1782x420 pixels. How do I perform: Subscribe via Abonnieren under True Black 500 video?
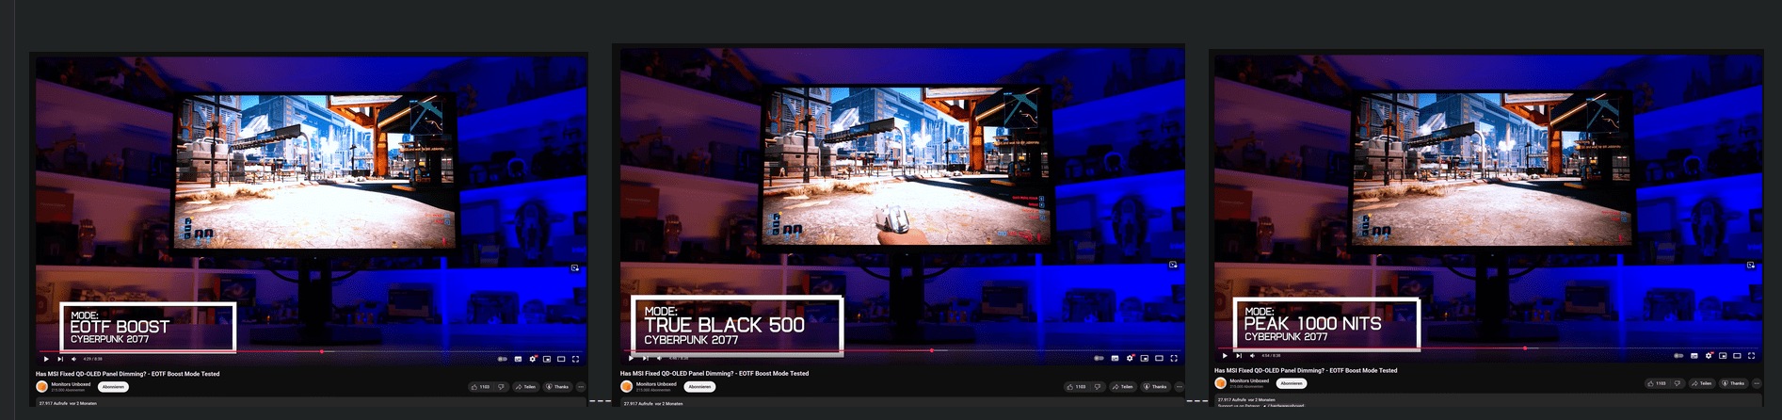pyautogui.click(x=699, y=387)
